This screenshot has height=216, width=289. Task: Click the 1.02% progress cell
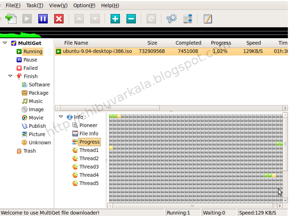[x=220, y=51]
